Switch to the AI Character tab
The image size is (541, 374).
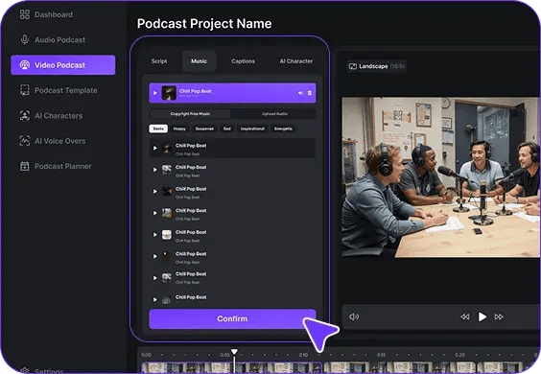tap(296, 61)
